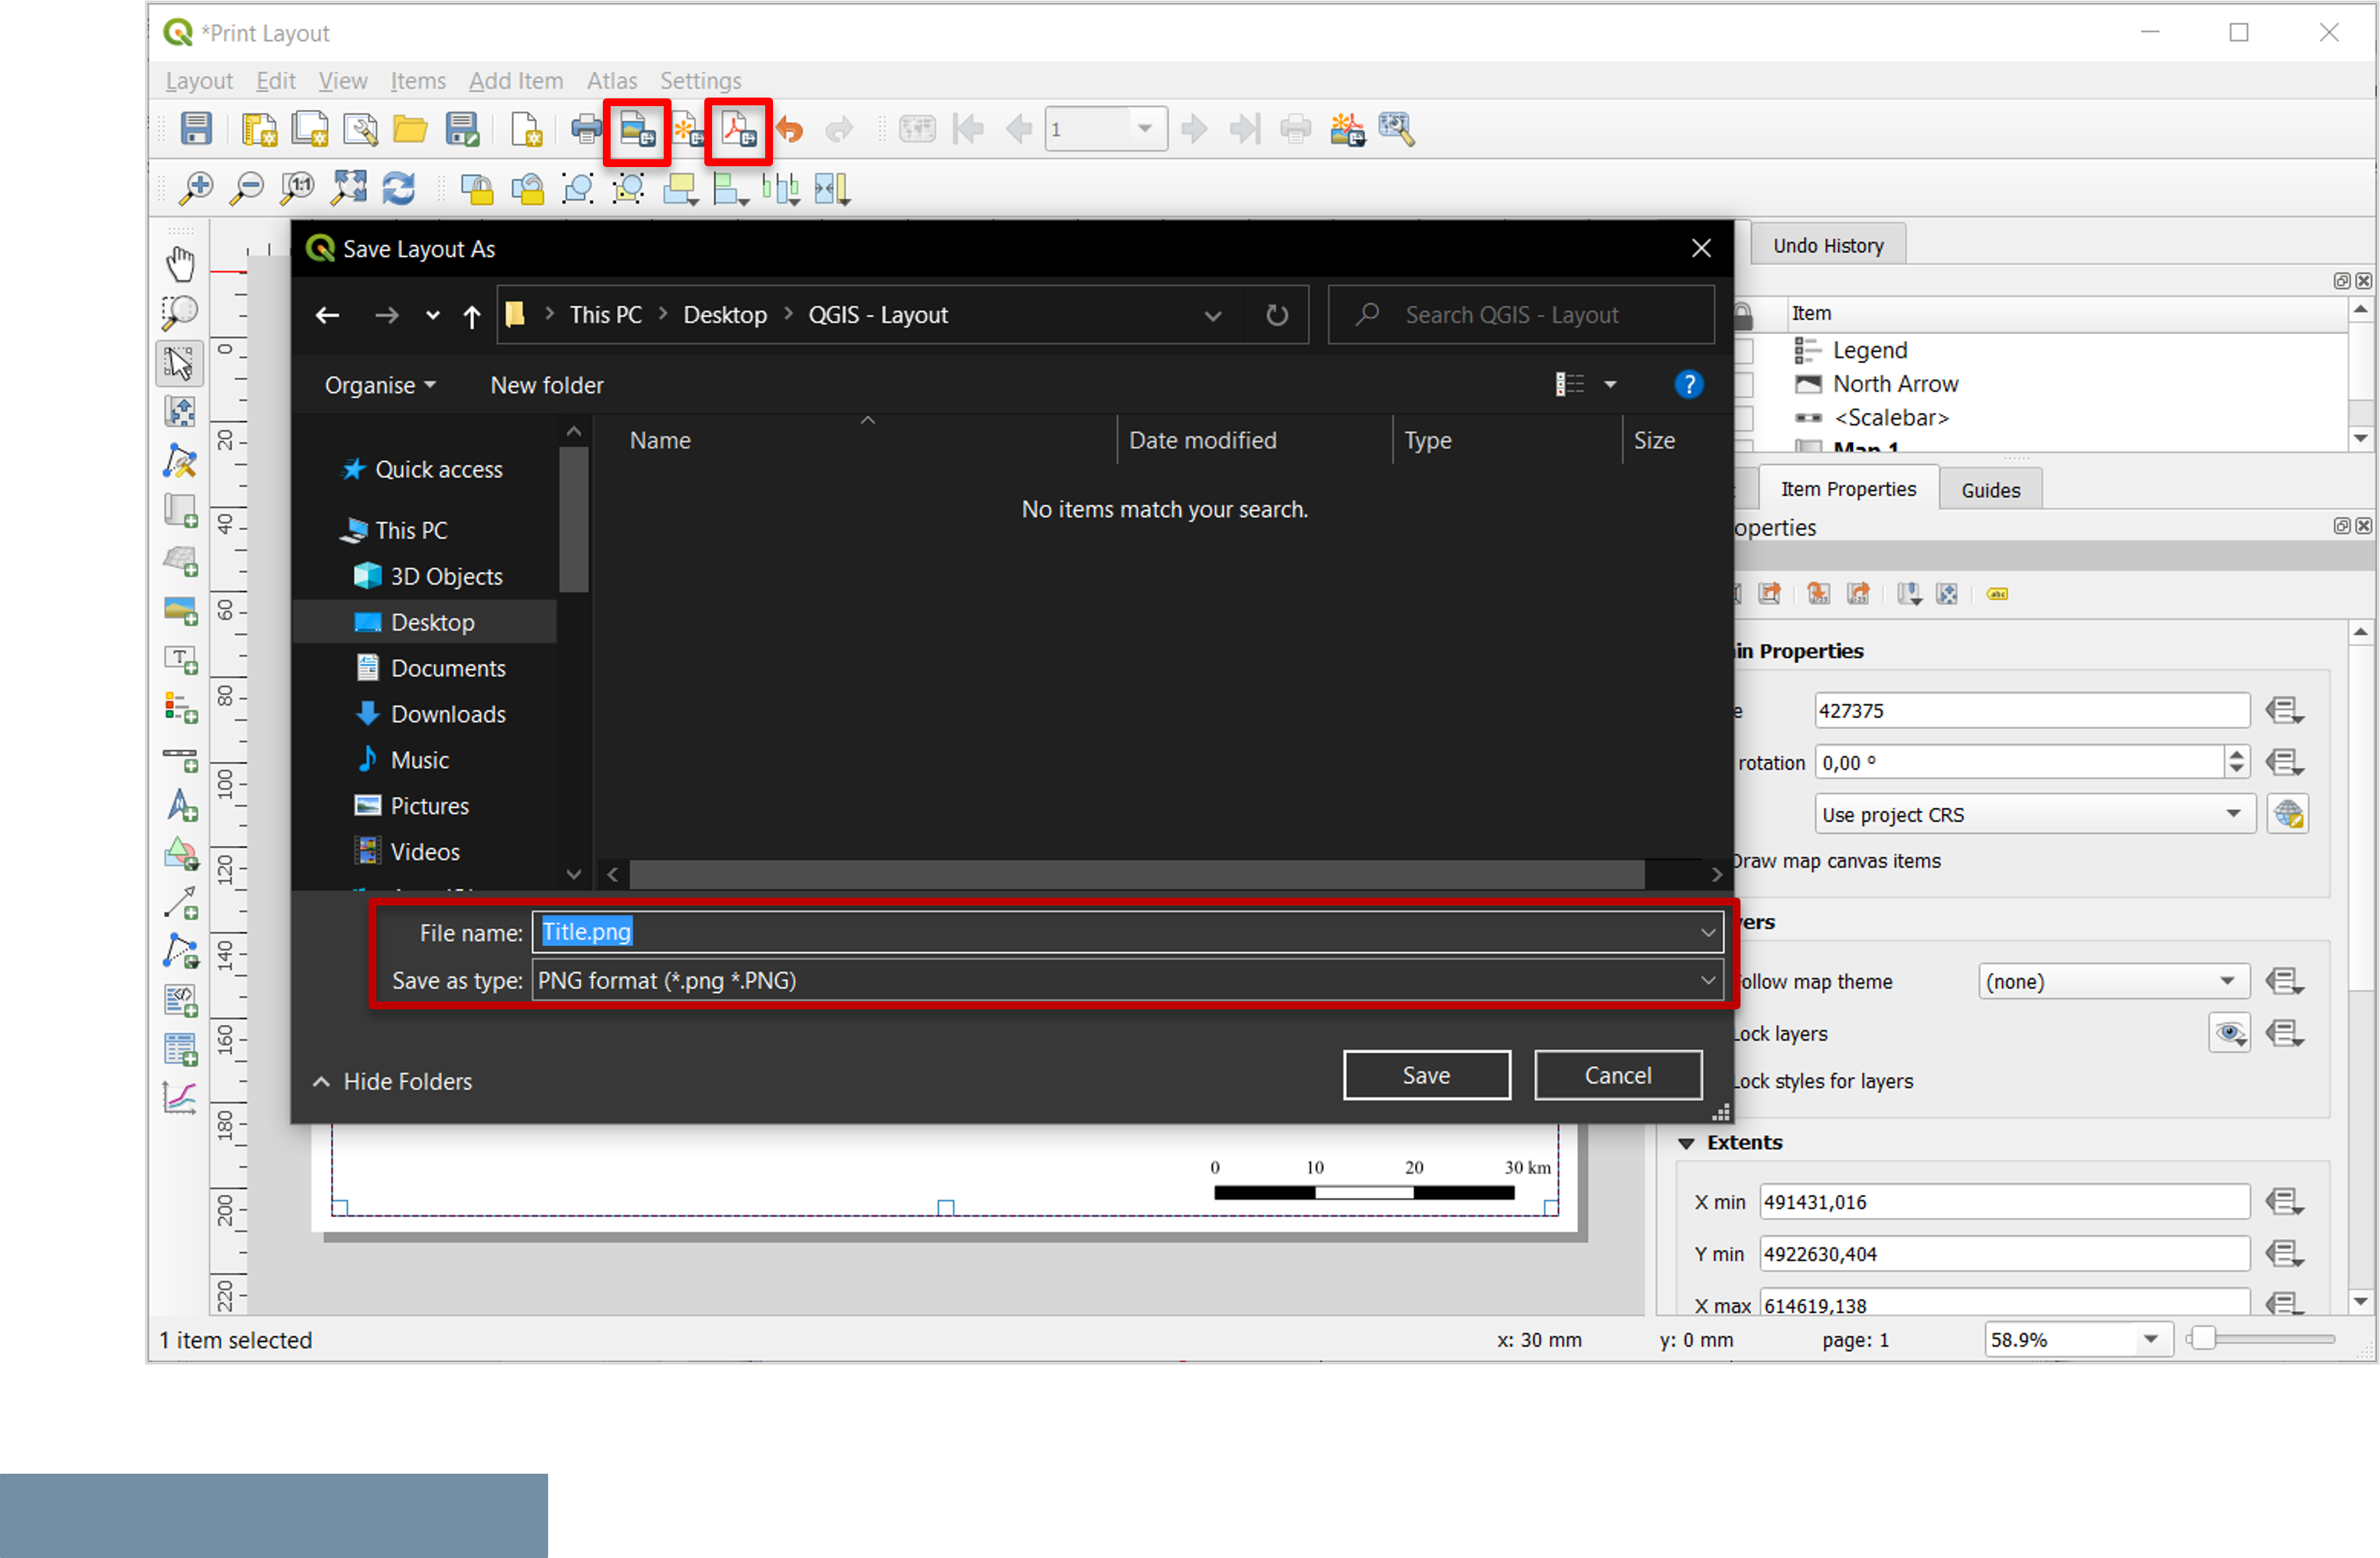Click the Export as PDF icon
The image size is (2380, 1558).
coord(739,130)
